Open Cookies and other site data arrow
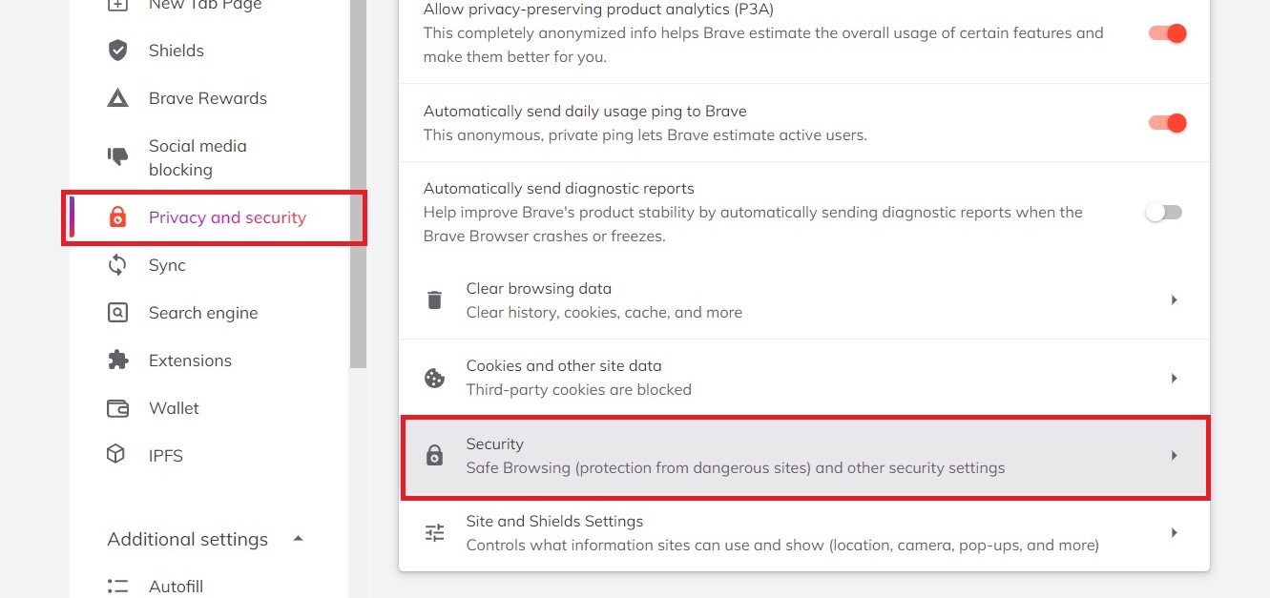The width and height of the screenshot is (1270, 598). tap(1175, 379)
